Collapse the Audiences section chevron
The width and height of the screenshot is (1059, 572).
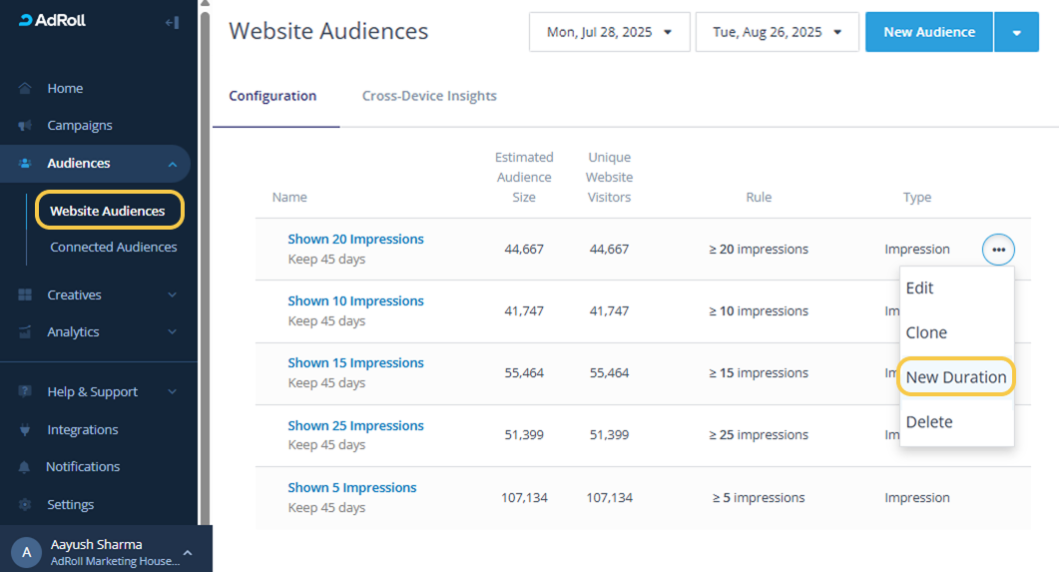(172, 164)
